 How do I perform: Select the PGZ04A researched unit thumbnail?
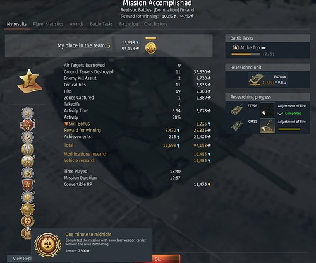click(x=267, y=79)
